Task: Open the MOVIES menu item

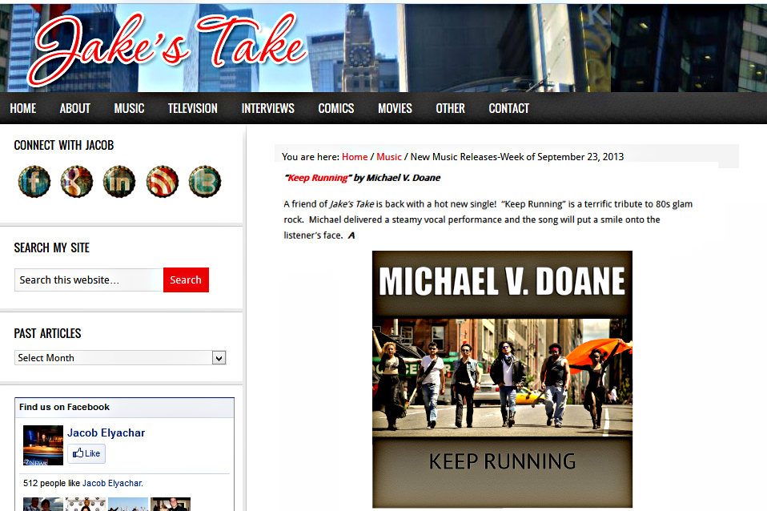Action: click(x=395, y=108)
